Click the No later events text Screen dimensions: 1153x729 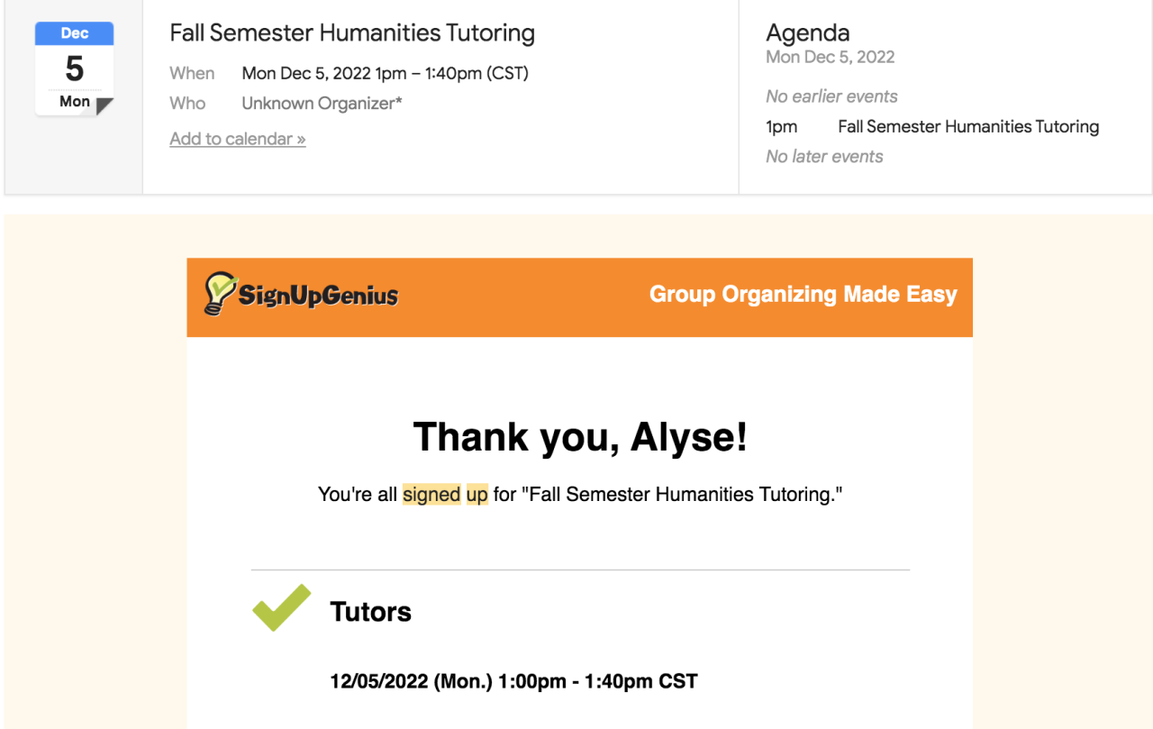(x=824, y=157)
